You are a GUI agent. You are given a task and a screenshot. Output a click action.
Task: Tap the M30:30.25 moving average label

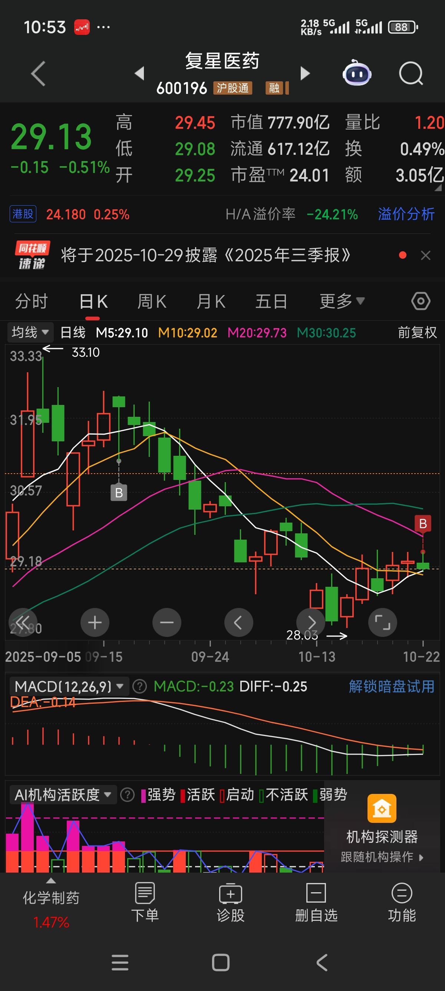tap(326, 333)
